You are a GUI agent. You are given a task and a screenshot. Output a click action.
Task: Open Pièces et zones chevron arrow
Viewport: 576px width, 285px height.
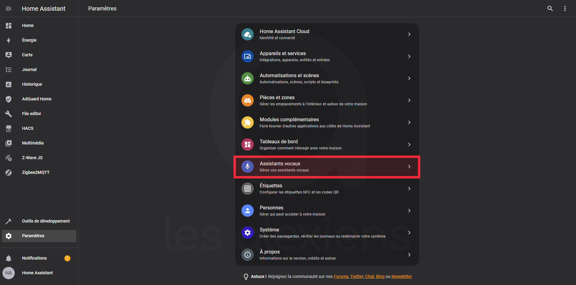tap(409, 100)
